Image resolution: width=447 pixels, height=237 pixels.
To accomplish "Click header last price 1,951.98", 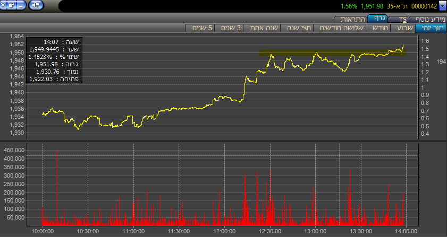I will pos(372,6).
